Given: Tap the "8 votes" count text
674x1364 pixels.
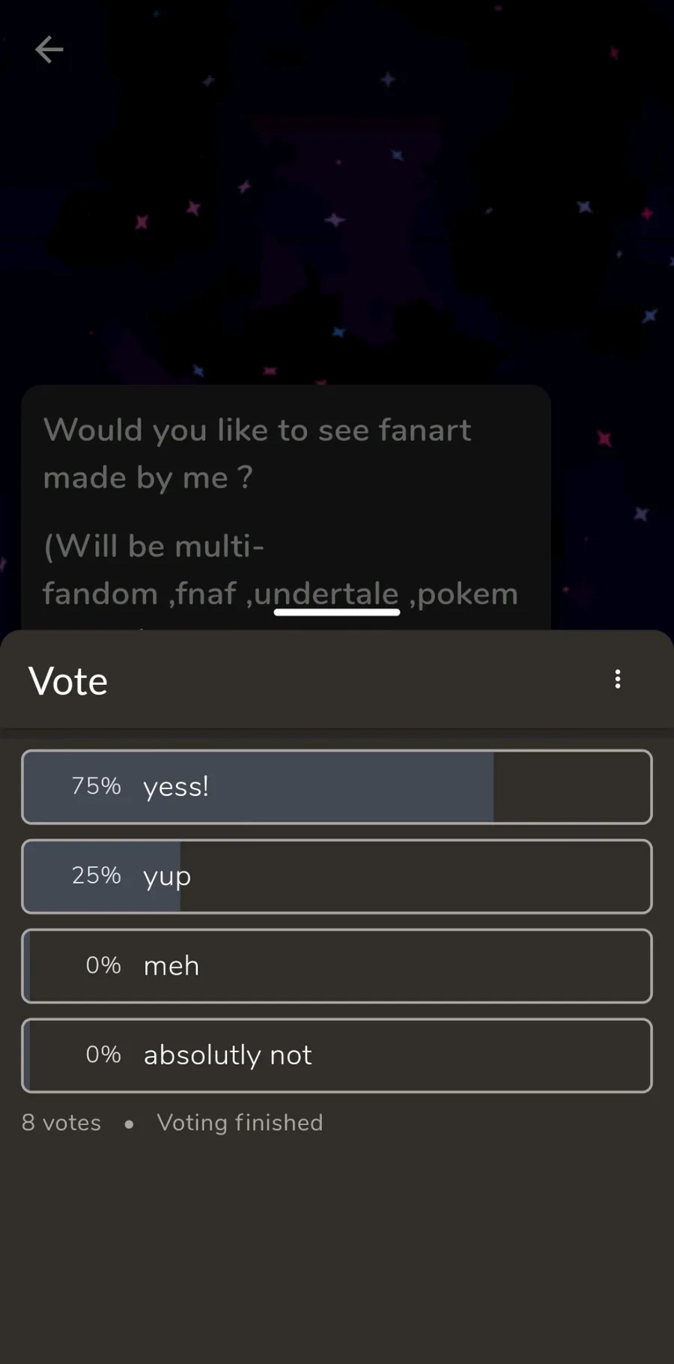Looking at the screenshot, I should 61,1123.
